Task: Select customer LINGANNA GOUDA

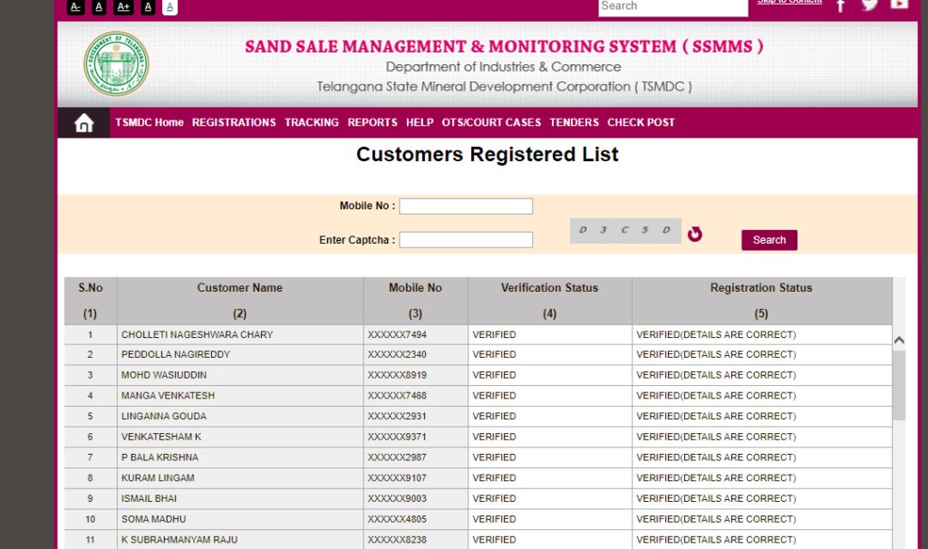Action: click(x=164, y=417)
